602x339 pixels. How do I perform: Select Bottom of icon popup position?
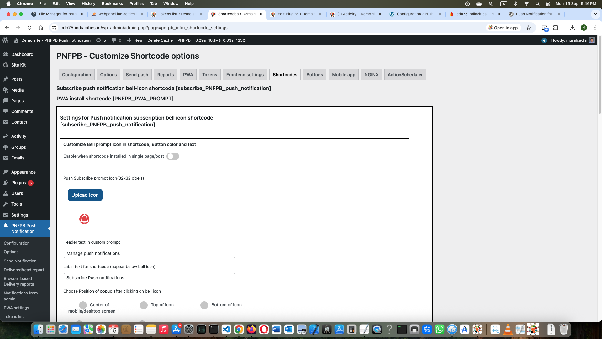click(x=204, y=305)
